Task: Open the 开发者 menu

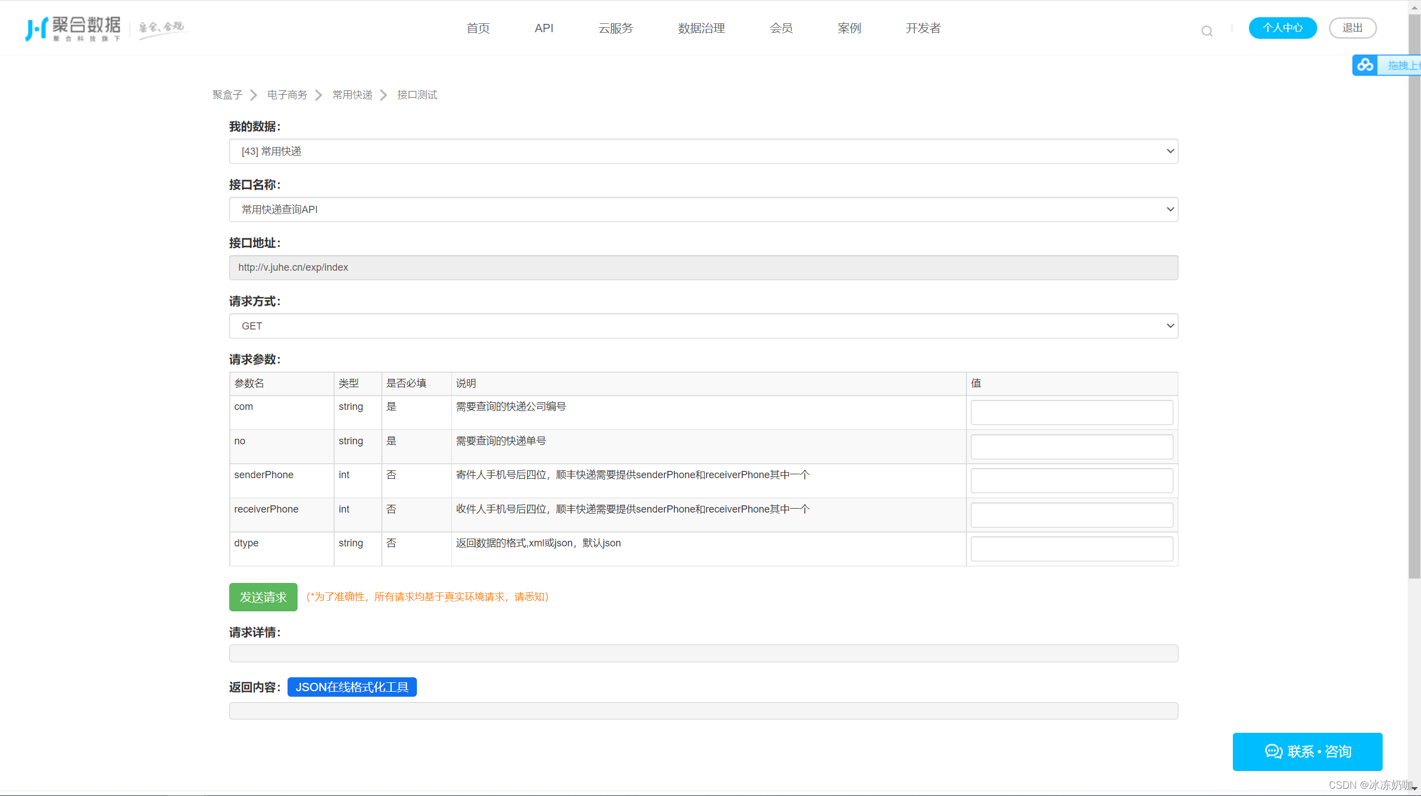Action: coord(923,28)
